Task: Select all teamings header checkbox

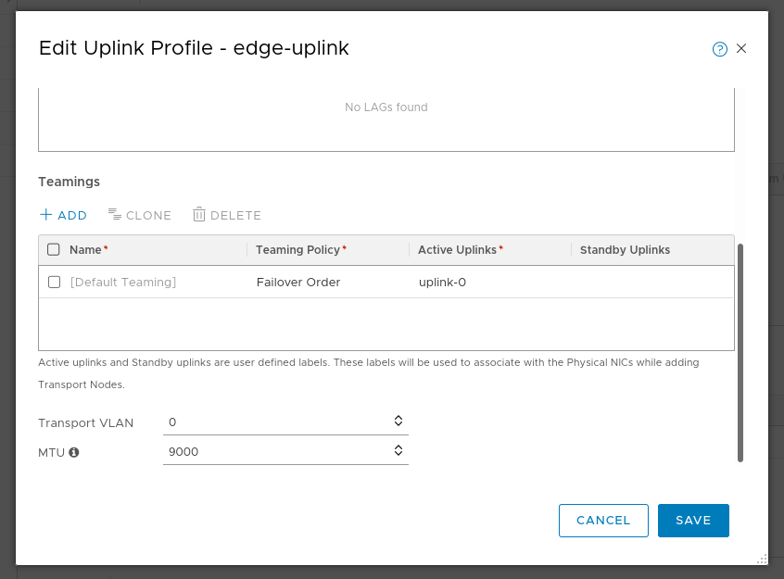Action: (x=54, y=249)
